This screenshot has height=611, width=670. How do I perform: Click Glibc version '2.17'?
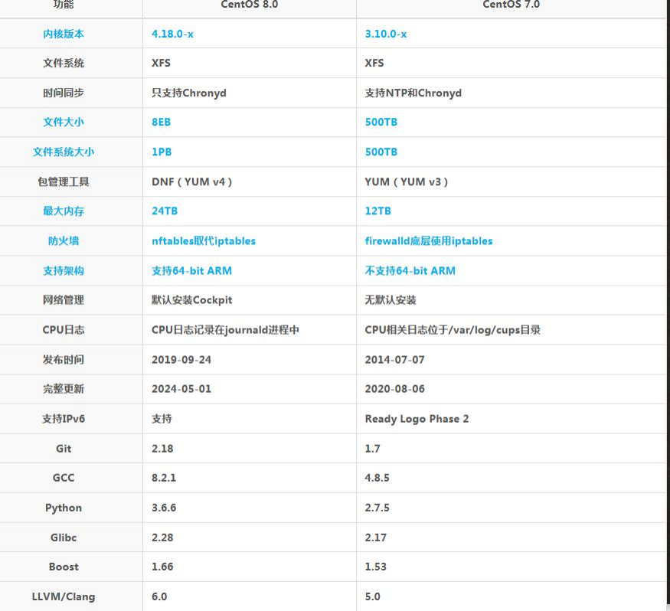pos(376,537)
